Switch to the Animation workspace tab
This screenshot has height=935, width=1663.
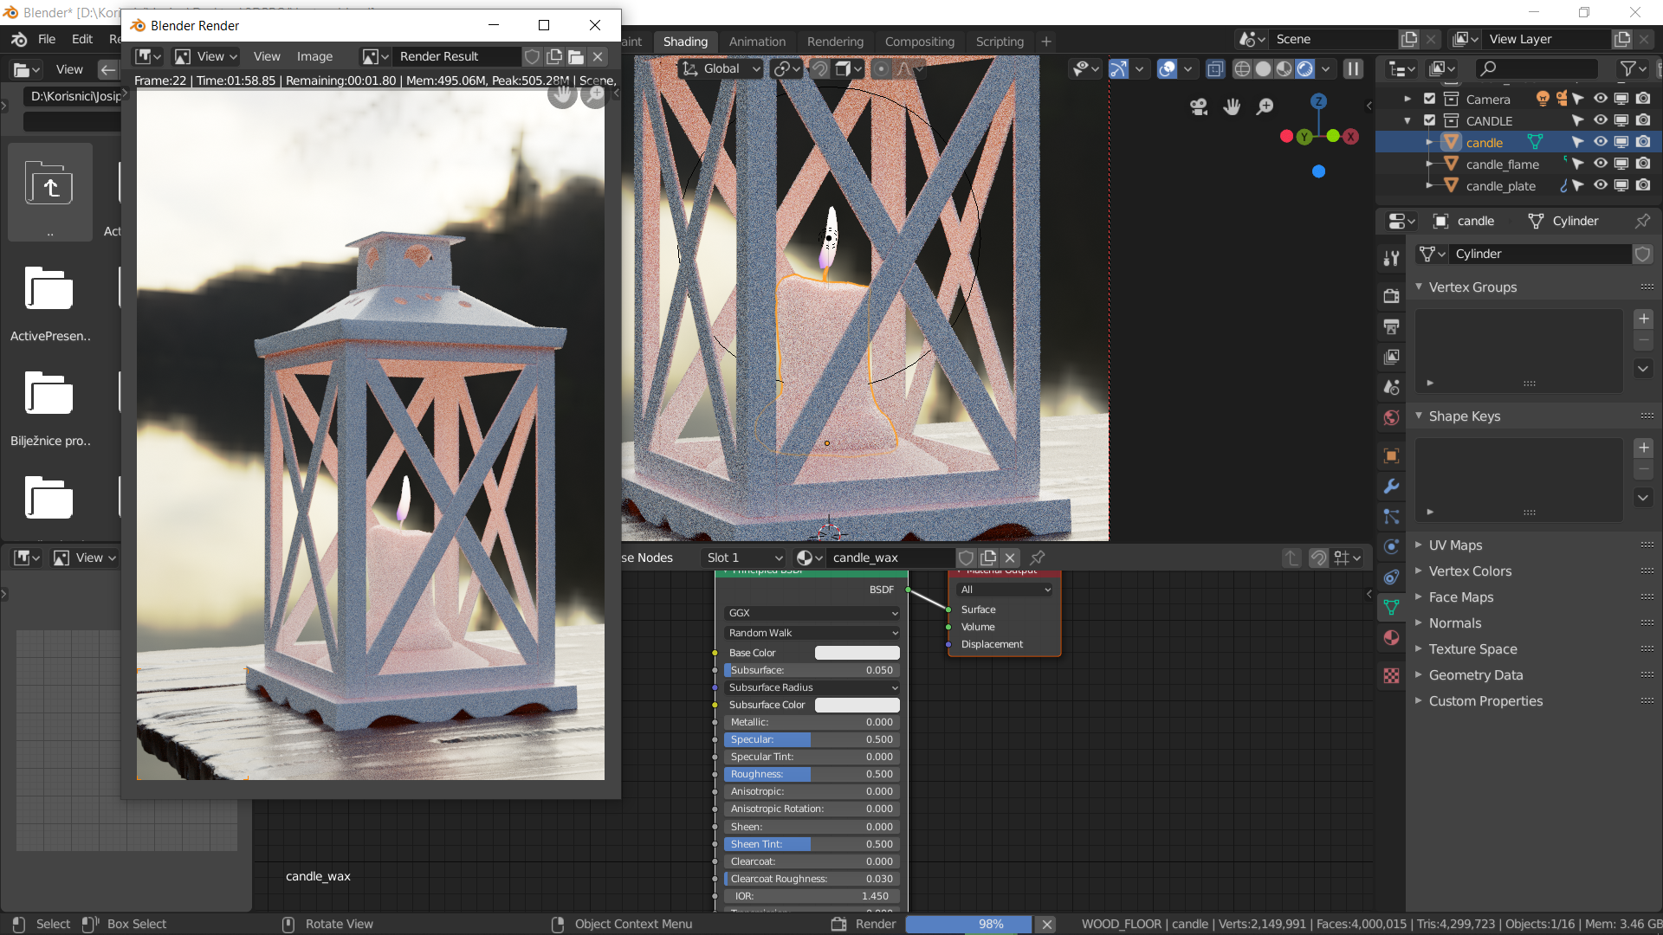click(x=757, y=42)
